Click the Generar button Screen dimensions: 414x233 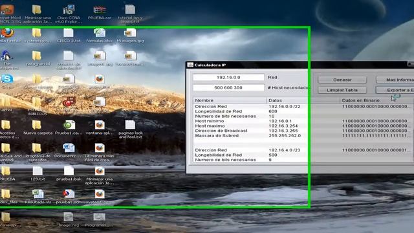click(x=342, y=80)
